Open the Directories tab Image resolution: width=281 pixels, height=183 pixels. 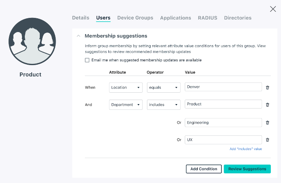click(x=238, y=18)
